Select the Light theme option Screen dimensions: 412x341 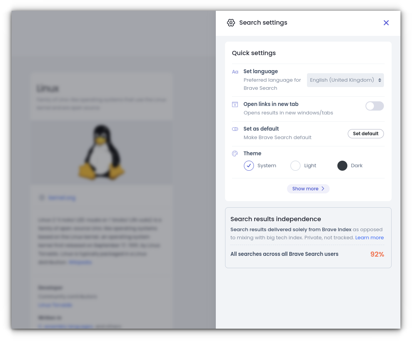295,166
